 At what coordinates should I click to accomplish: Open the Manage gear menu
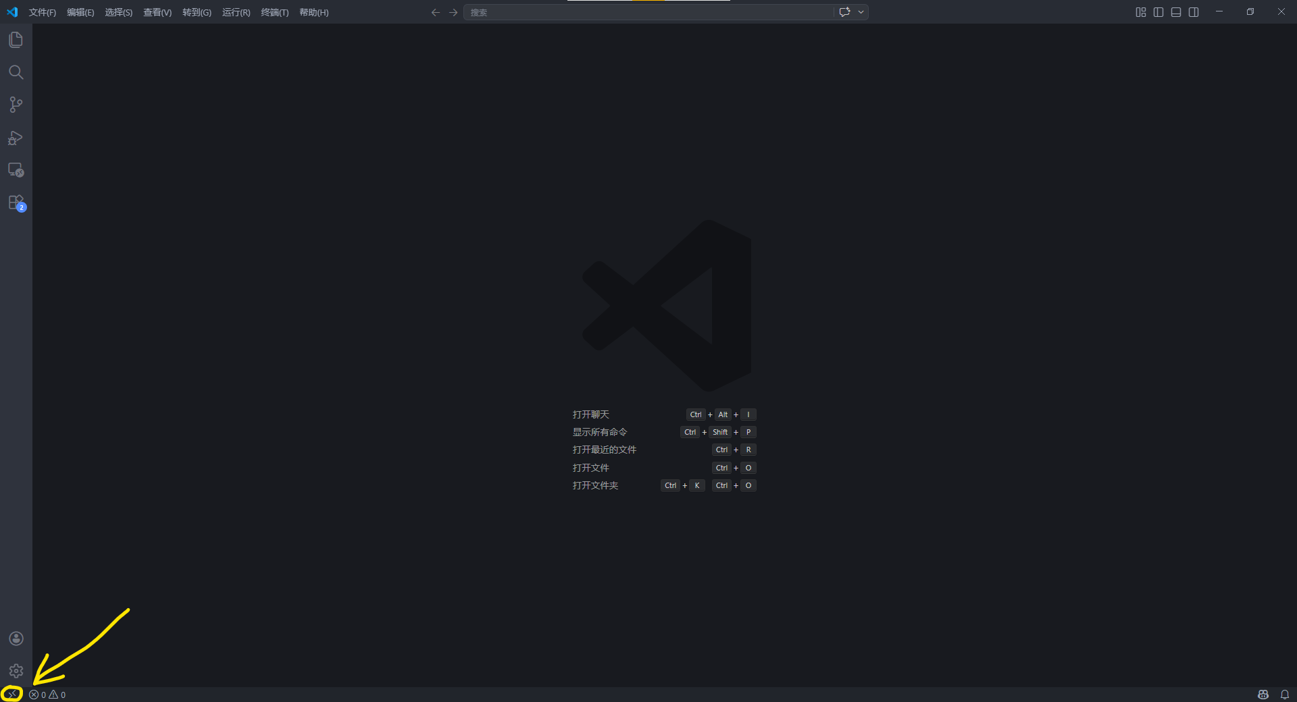tap(16, 671)
